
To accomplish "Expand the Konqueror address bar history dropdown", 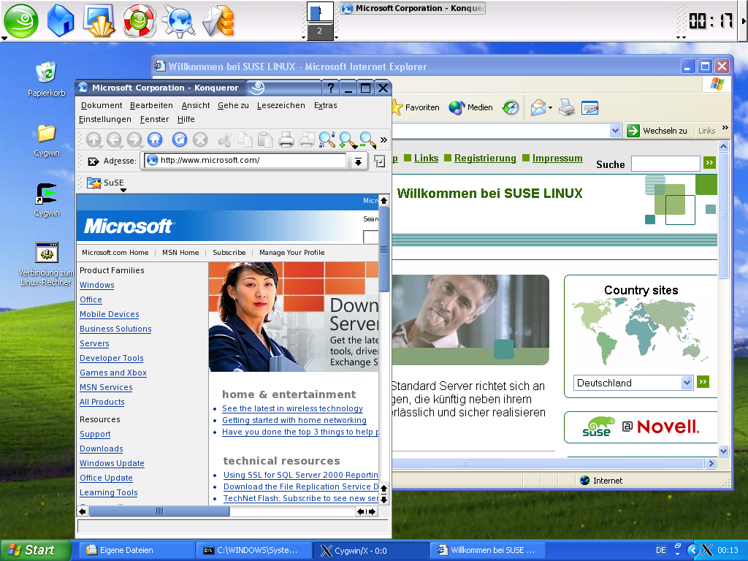I will pyautogui.click(x=357, y=161).
